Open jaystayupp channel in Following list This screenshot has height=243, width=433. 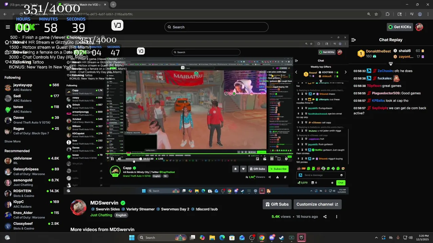click(32, 87)
